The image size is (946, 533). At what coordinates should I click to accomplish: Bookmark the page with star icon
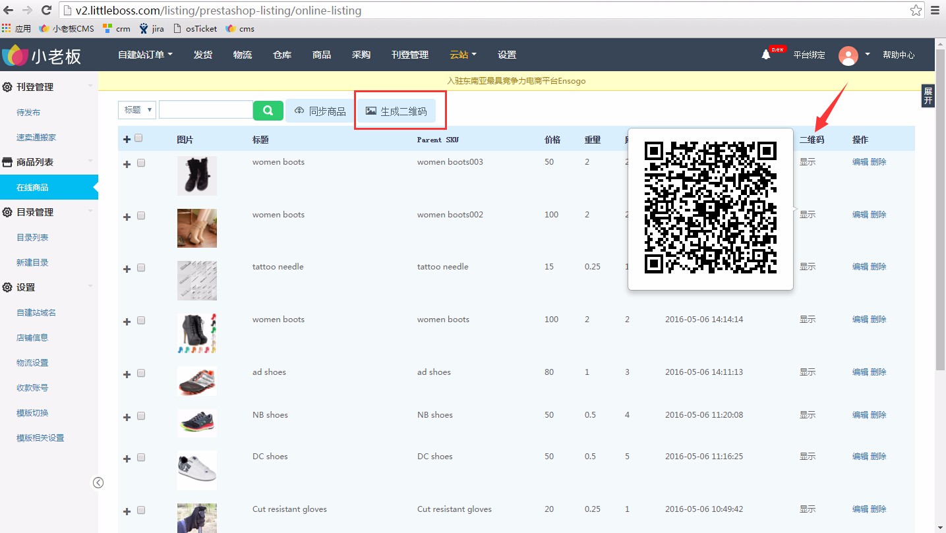(916, 11)
